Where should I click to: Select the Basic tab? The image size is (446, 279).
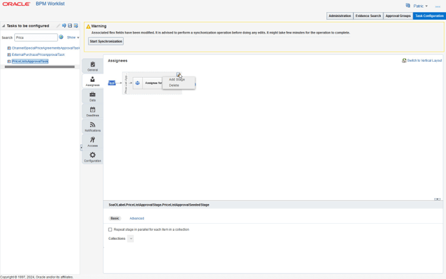[115, 218]
